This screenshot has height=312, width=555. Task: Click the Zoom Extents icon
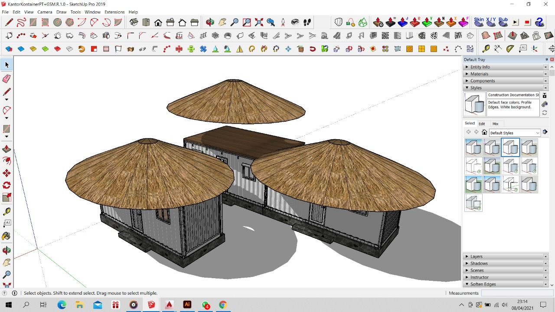[x=259, y=22]
